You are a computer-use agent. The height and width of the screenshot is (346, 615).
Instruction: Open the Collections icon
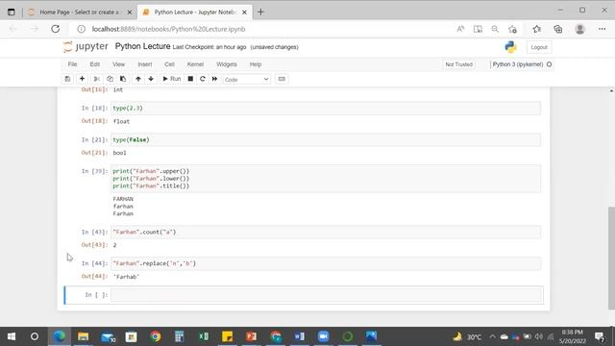coord(557,29)
